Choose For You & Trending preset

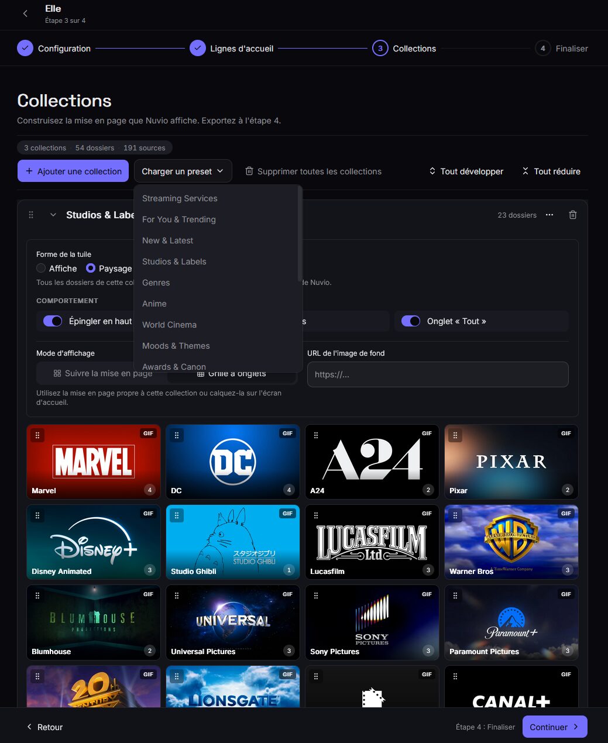[x=217, y=219]
